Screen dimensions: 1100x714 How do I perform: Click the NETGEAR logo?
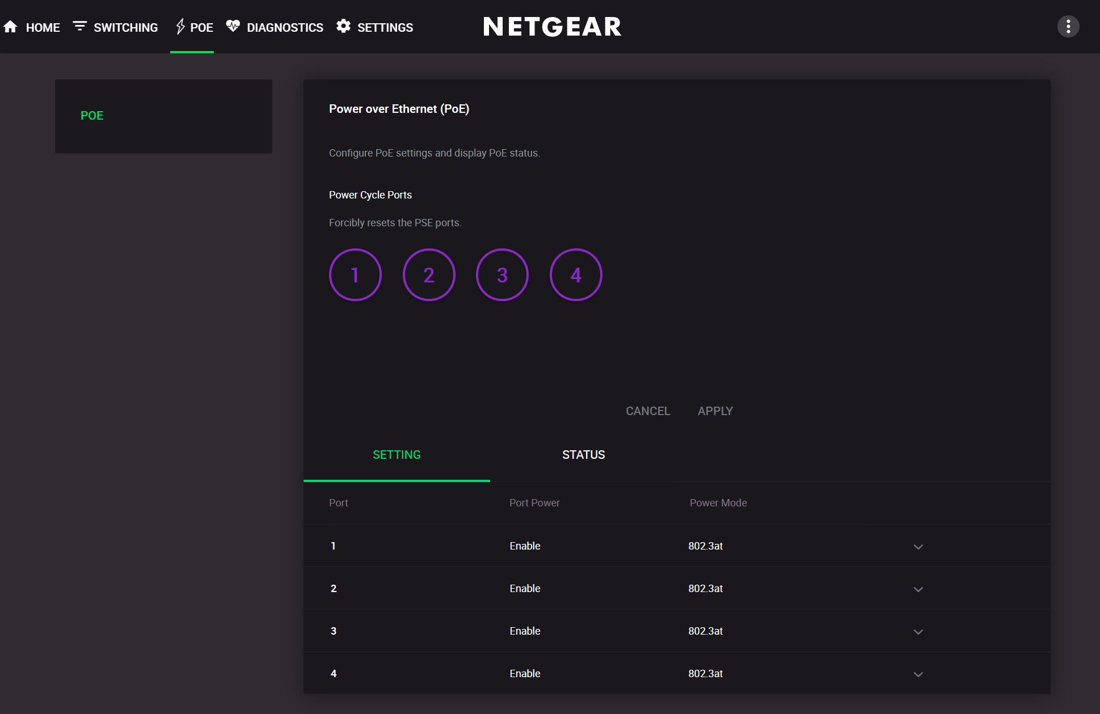[552, 26]
